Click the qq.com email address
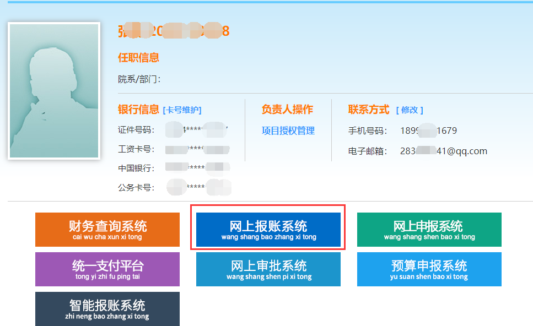 point(444,151)
